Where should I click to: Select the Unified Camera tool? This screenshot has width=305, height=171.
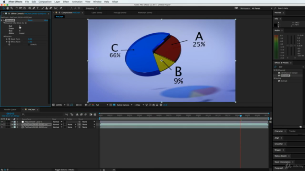click(x=20, y=8)
